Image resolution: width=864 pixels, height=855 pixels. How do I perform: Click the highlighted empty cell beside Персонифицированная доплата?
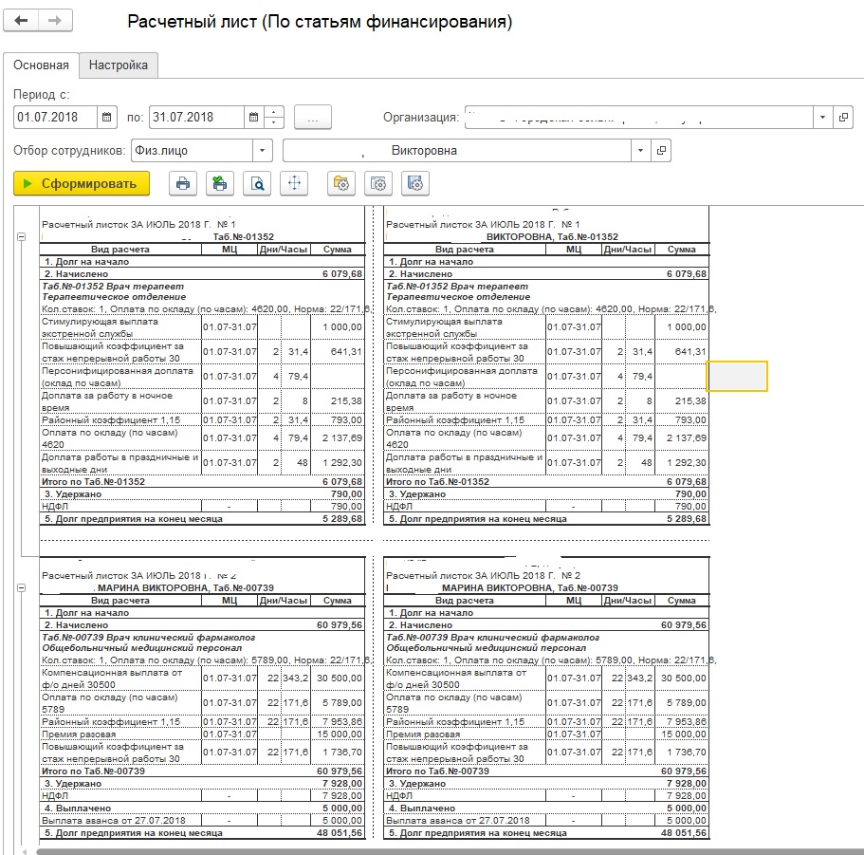point(737,377)
